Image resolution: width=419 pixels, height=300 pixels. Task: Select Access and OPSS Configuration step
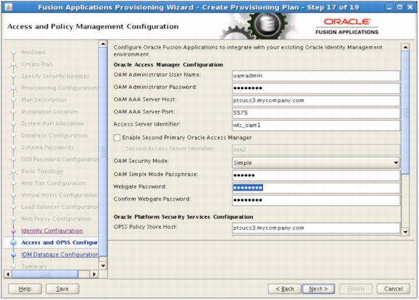(59, 242)
